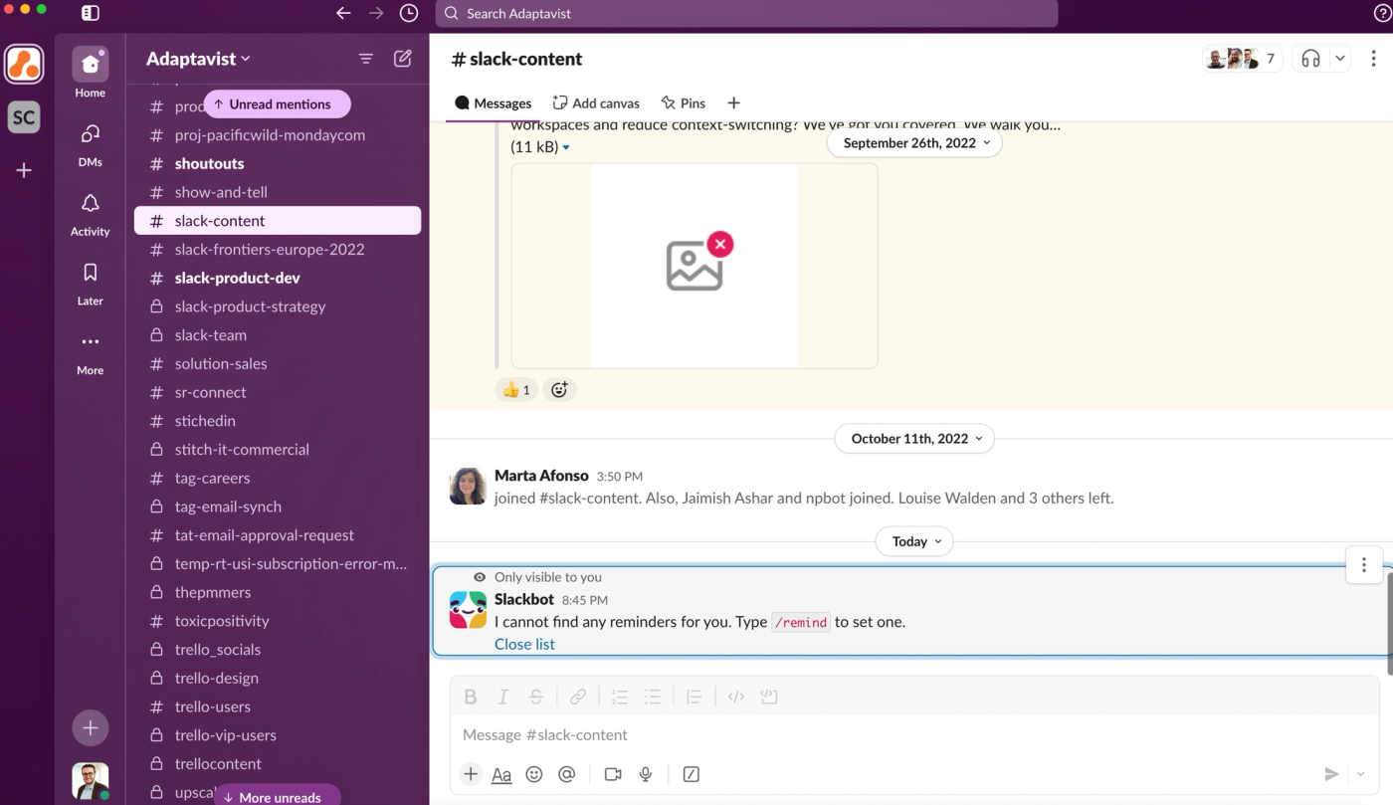Record a video clip
This screenshot has width=1393, height=805.
pos(613,774)
